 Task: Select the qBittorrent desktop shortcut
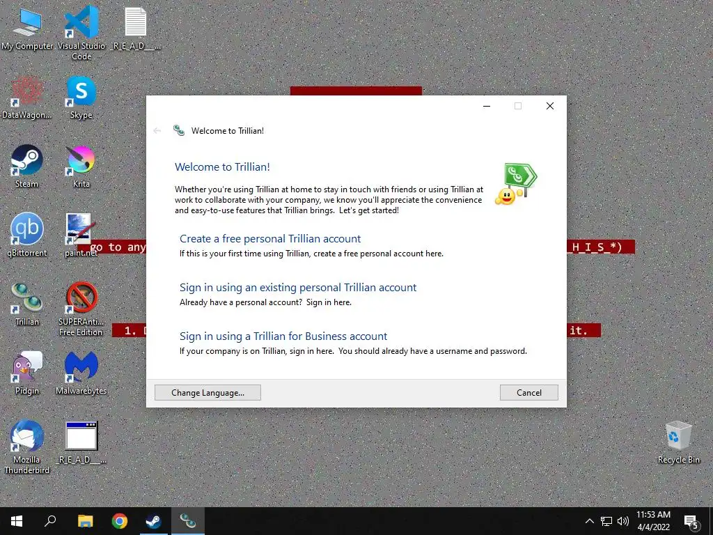point(27,235)
